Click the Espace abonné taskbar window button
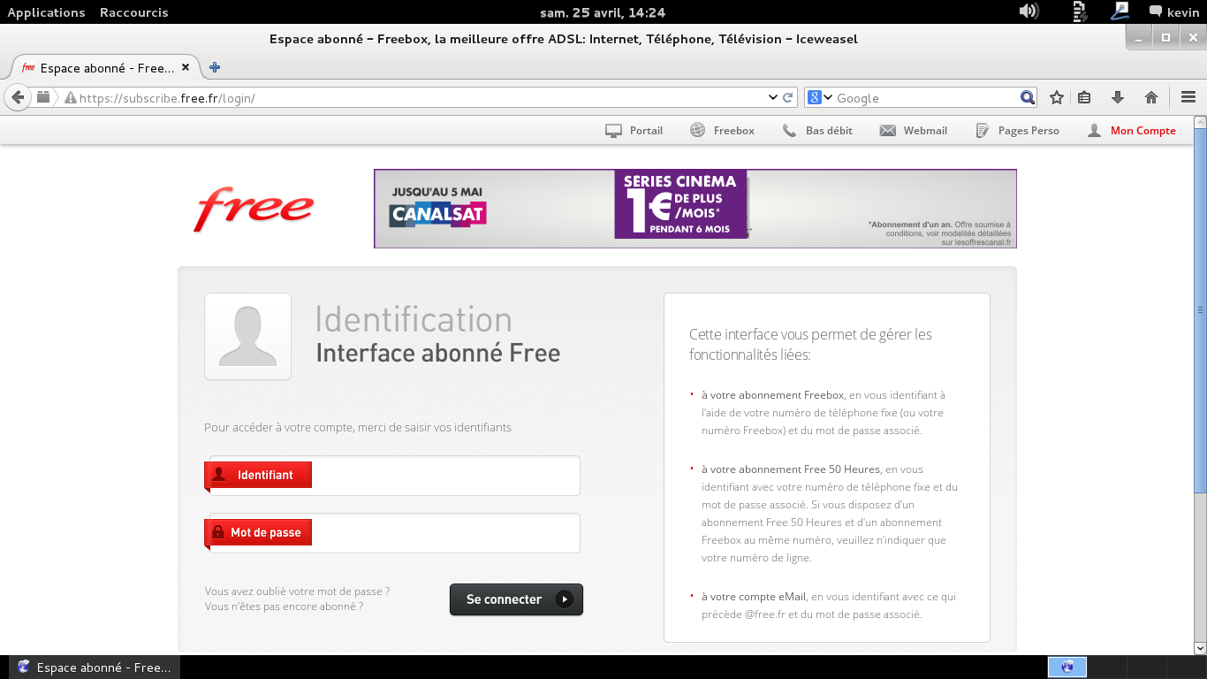 click(x=94, y=668)
